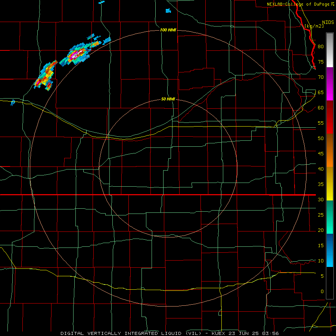336x336 pixels.
Task: Select the 70 value on the VIL scale
Action: point(321,77)
